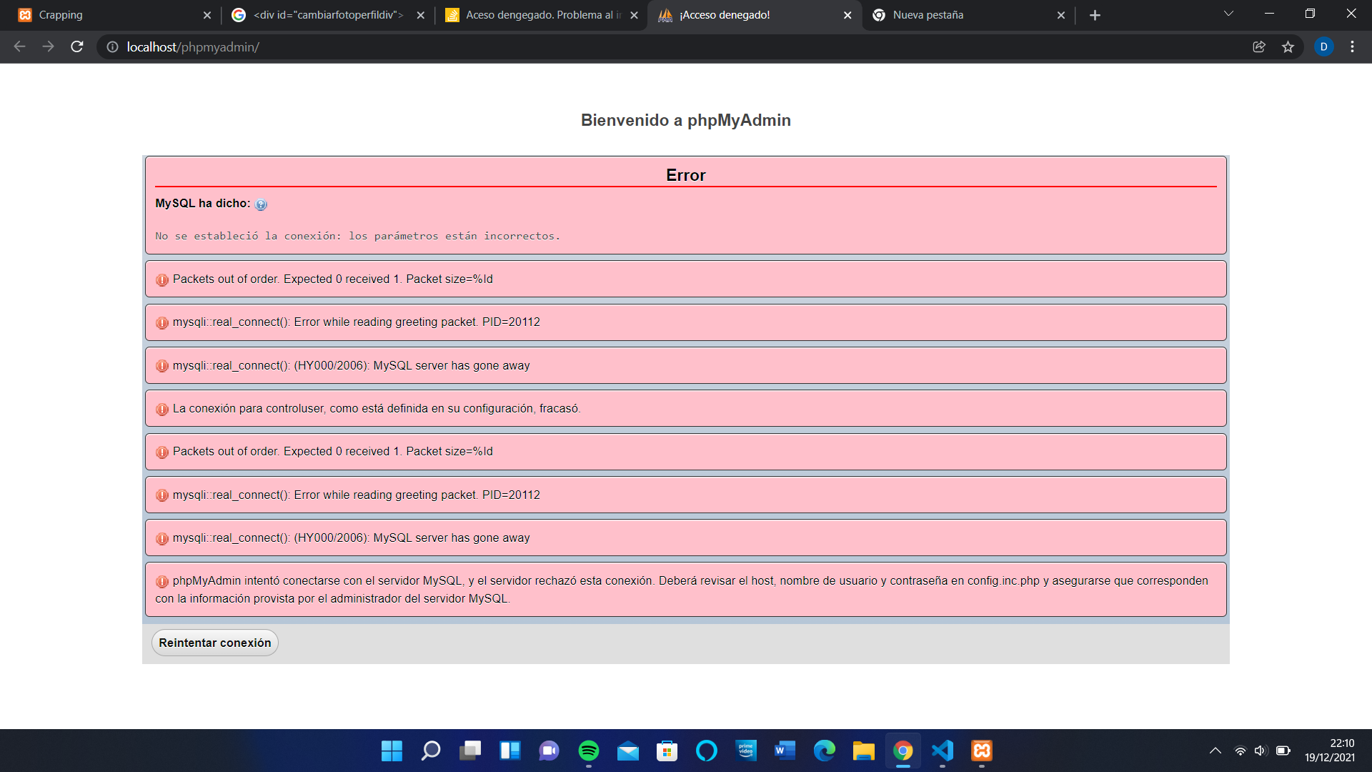This screenshot has width=1372, height=772.
Task: Close the Crapping tab
Action: (207, 15)
